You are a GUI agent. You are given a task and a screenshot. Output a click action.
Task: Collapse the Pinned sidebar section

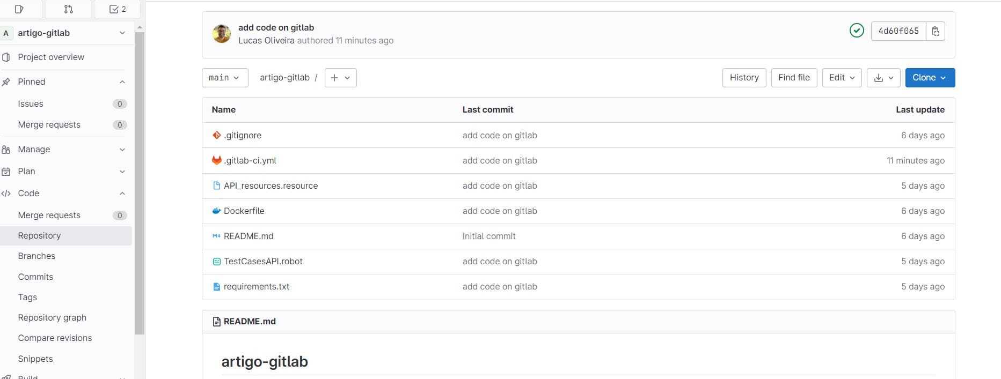[x=64, y=82]
